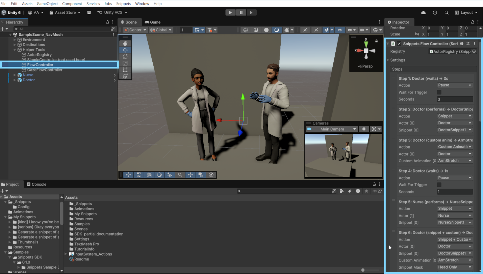Collapse the Helper Tools tree node
This screenshot has width=483, height=274.
click(15, 50)
